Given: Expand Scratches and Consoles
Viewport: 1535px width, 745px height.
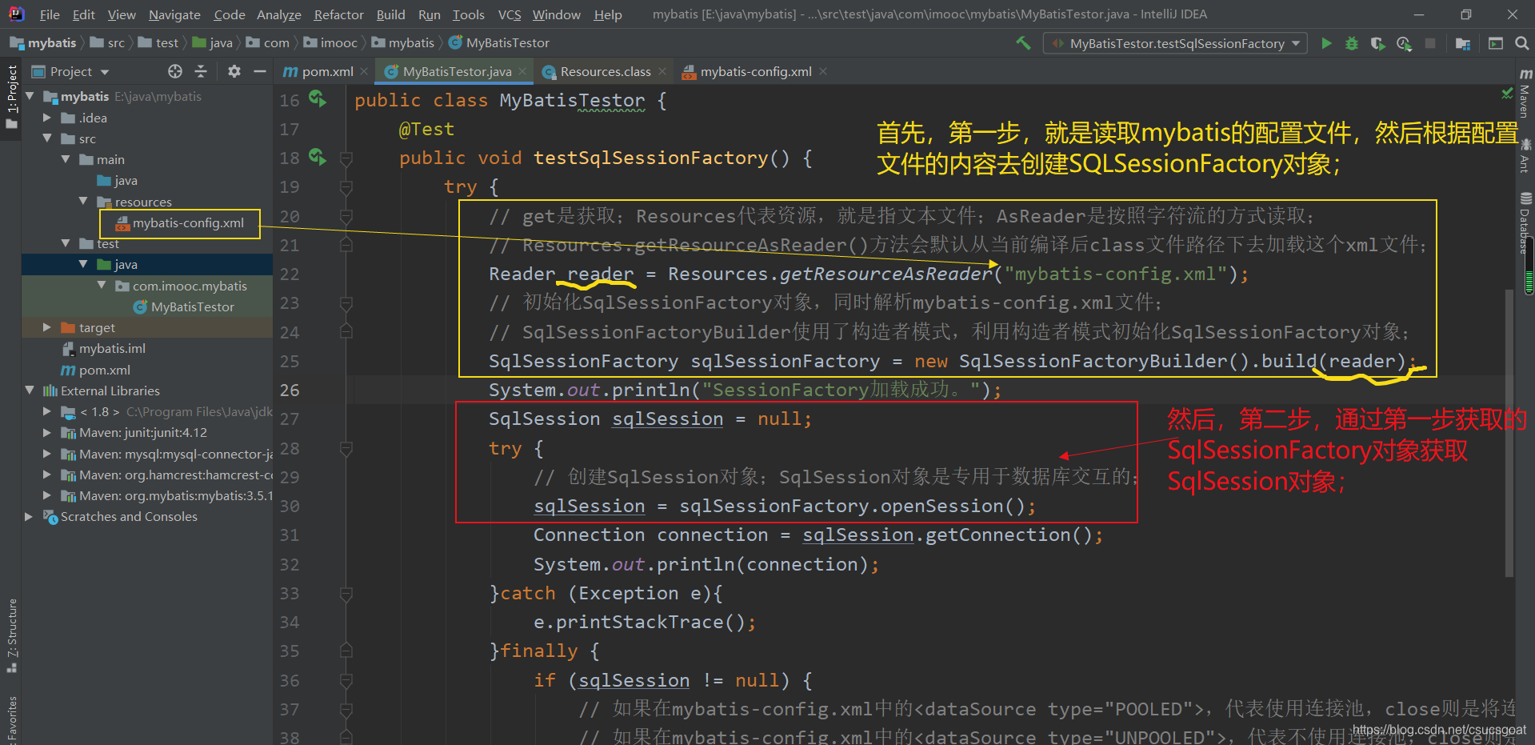Looking at the screenshot, I should point(30,516).
